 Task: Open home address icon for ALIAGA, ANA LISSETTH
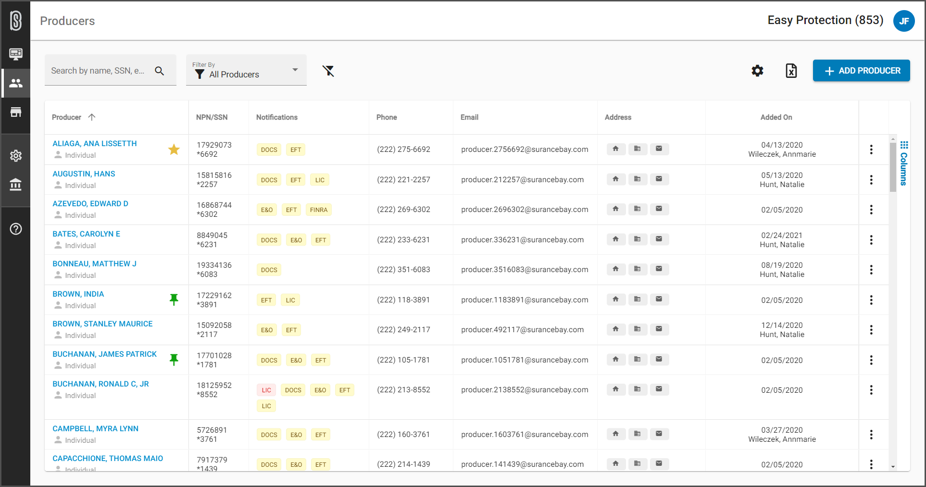coord(616,149)
